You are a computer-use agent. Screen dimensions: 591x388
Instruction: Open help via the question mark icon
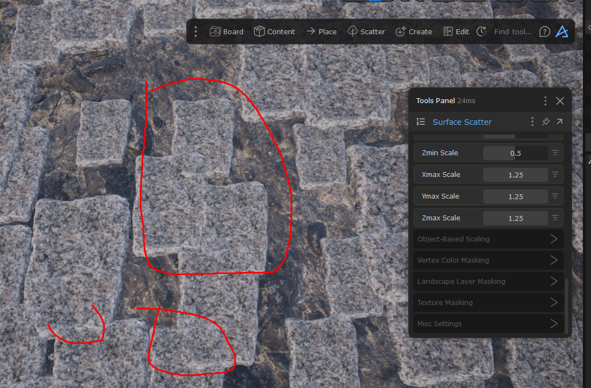(544, 31)
